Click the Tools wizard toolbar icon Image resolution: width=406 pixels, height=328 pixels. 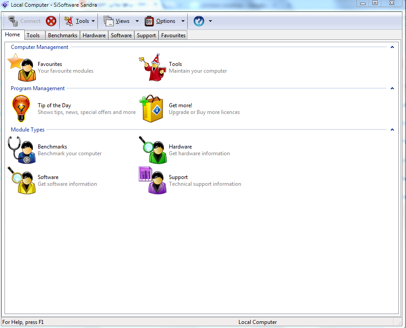point(68,21)
